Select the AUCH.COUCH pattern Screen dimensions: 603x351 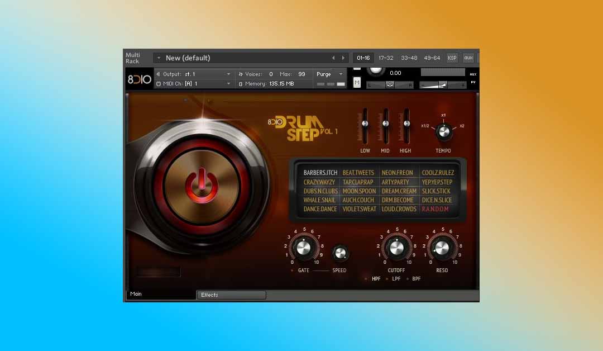tap(358, 200)
